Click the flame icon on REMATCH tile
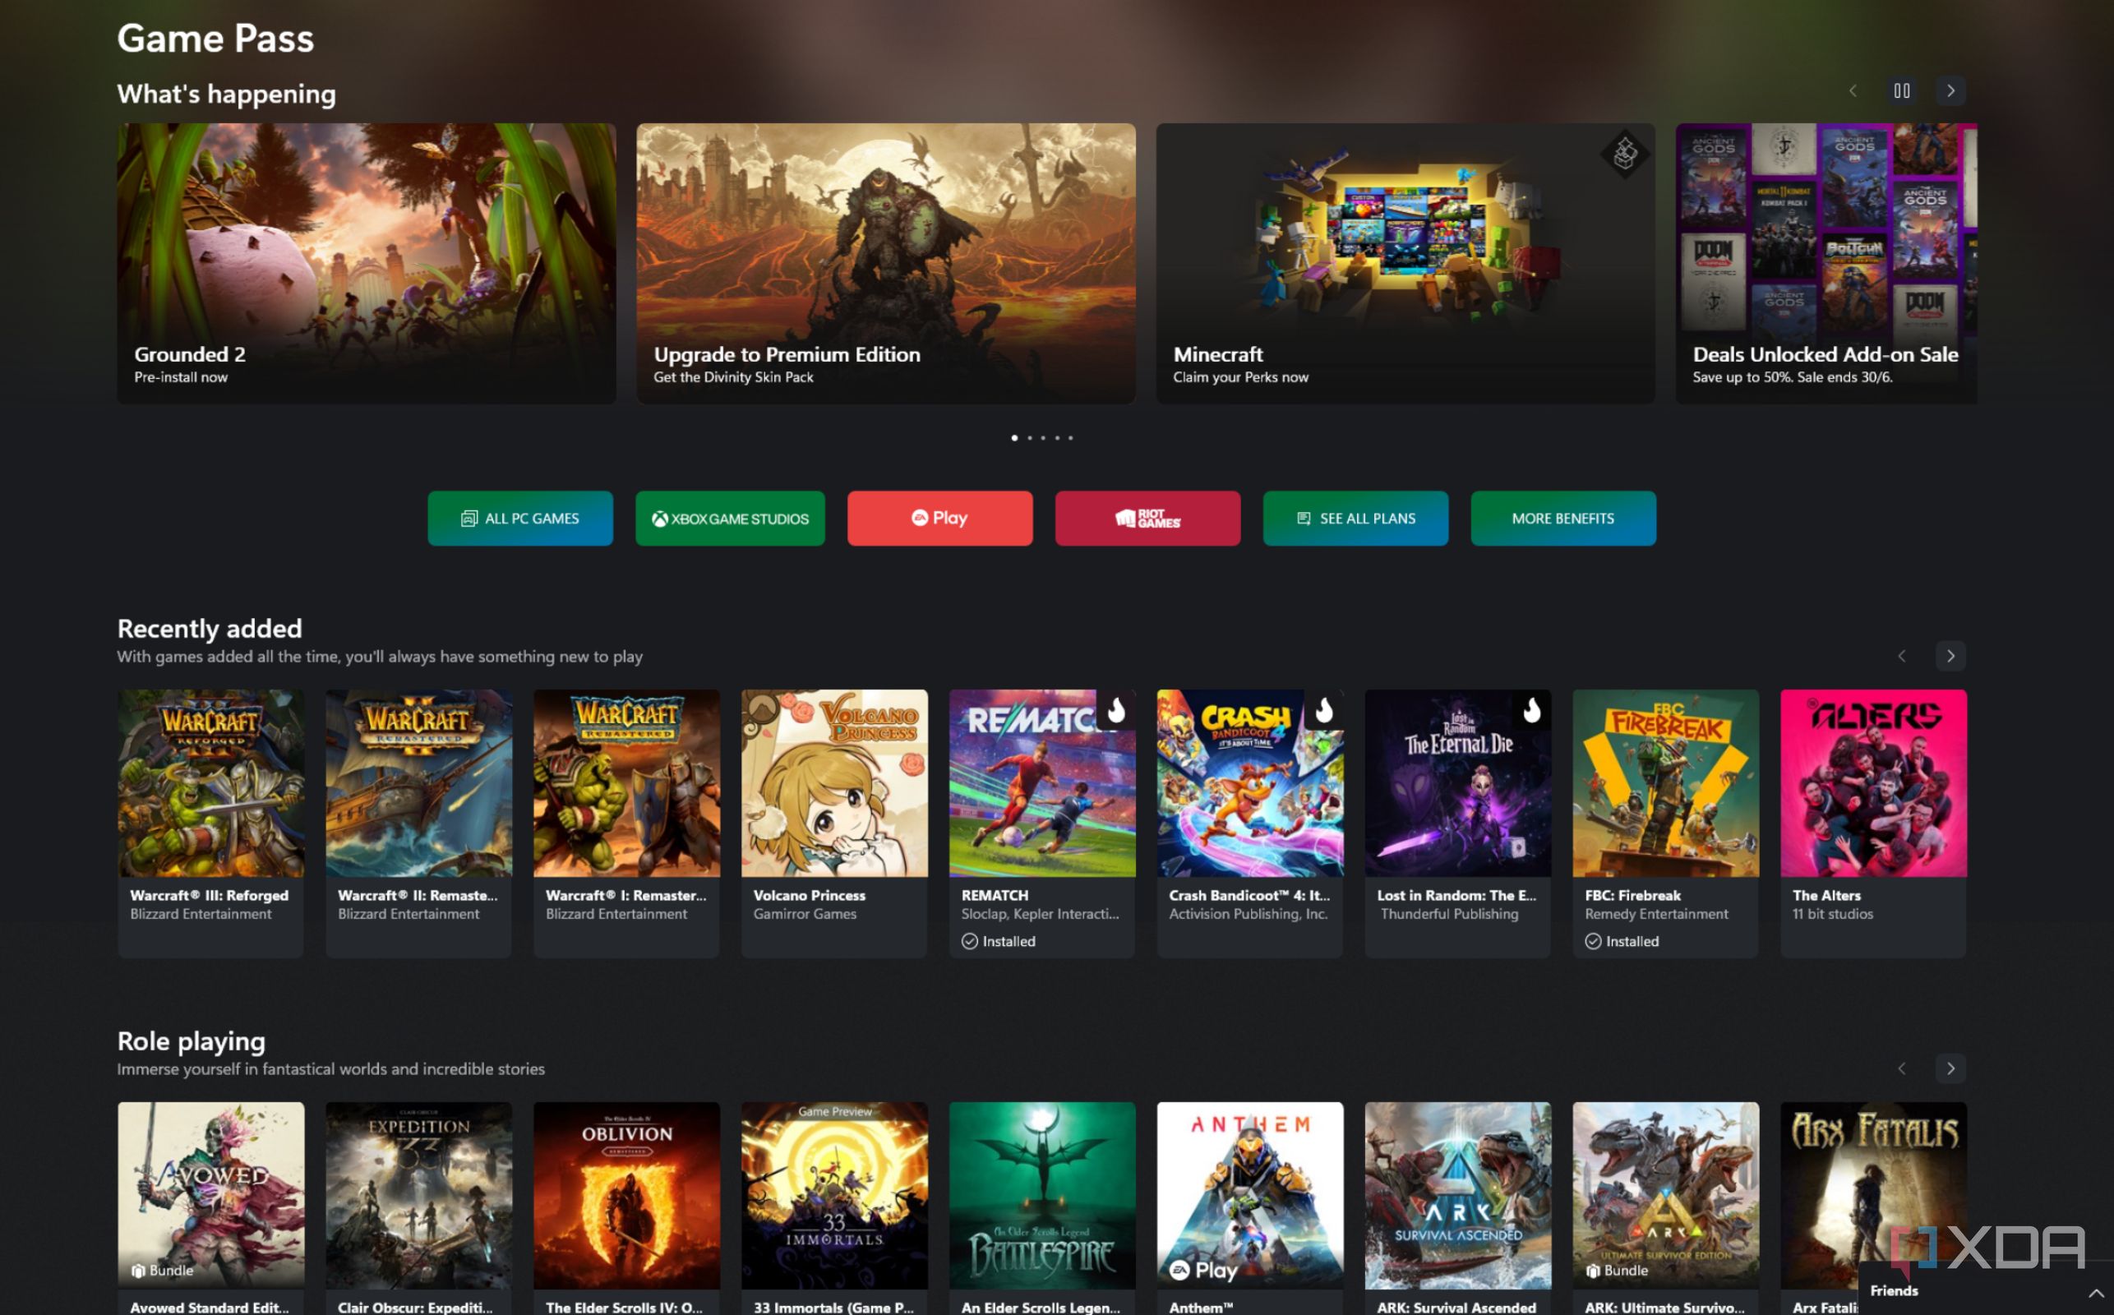 [1116, 711]
